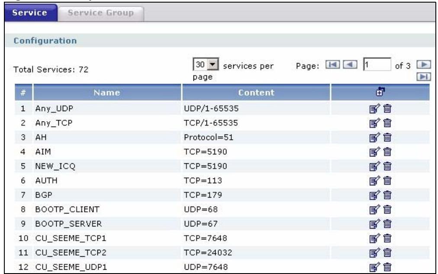This screenshot has width=438, height=274.
Task: Edit the CU_SEEME_UDP1 service entry
Action: click(x=374, y=268)
